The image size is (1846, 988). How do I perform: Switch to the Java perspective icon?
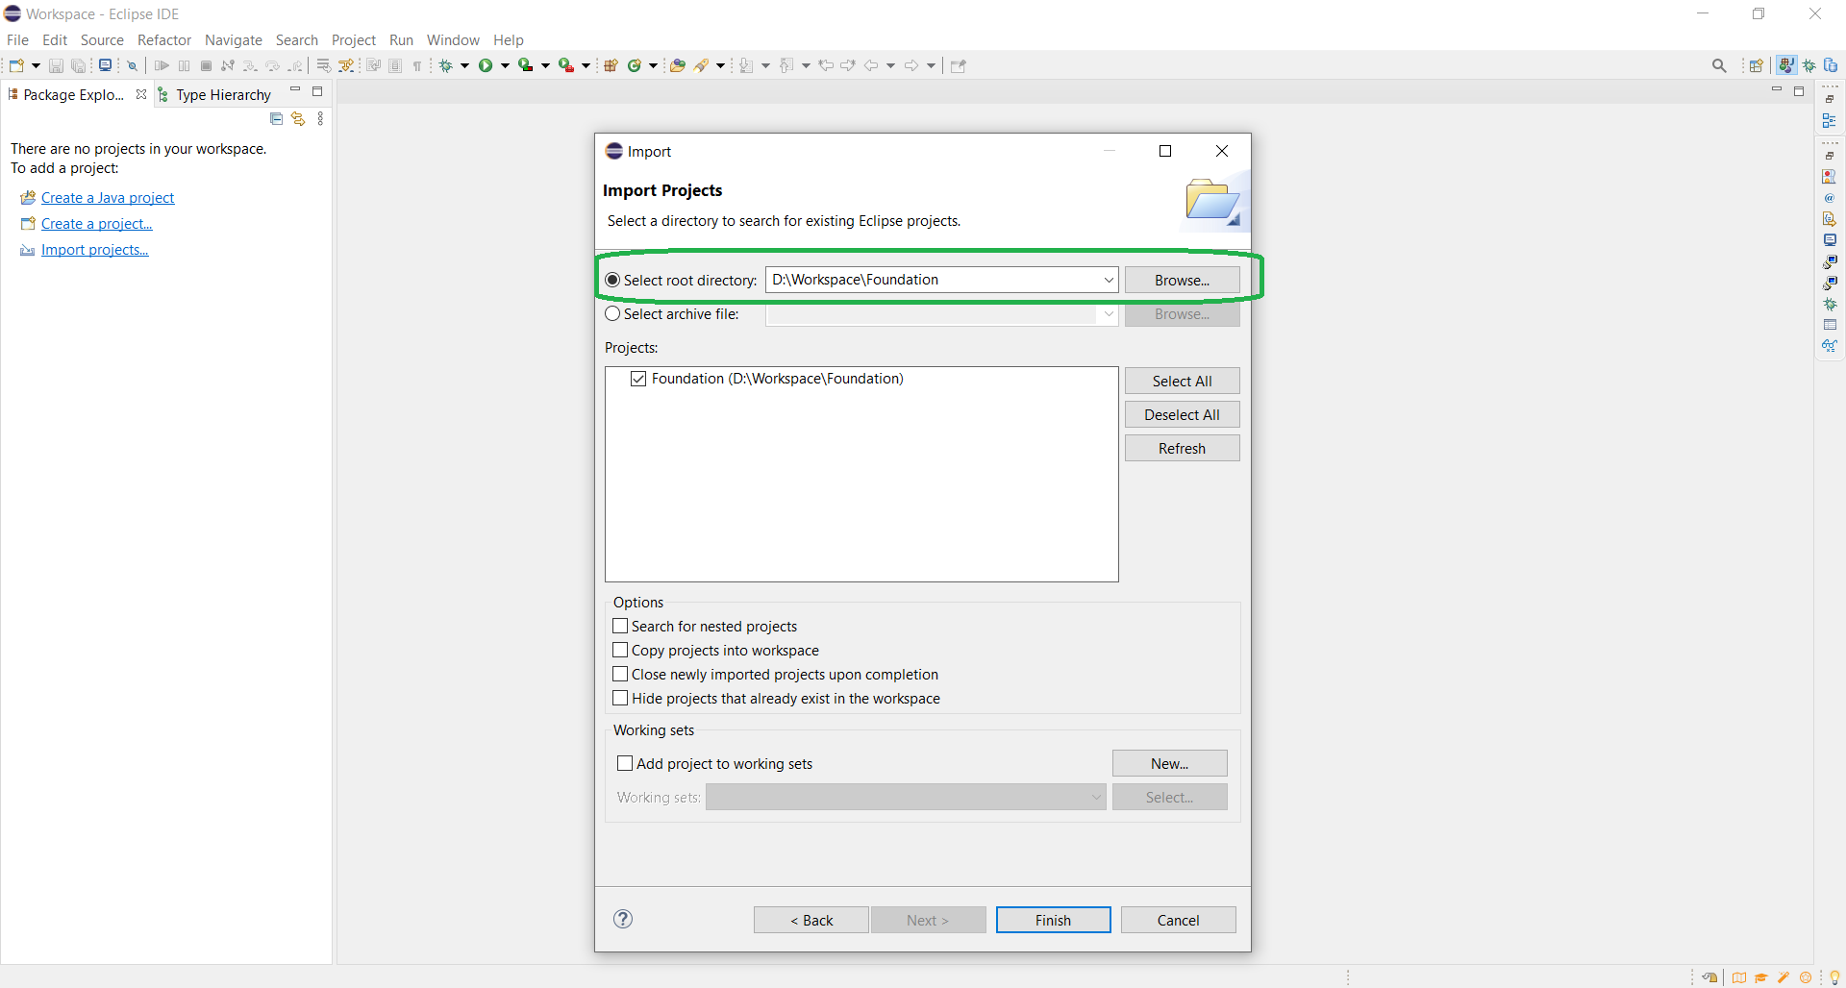(x=1785, y=65)
